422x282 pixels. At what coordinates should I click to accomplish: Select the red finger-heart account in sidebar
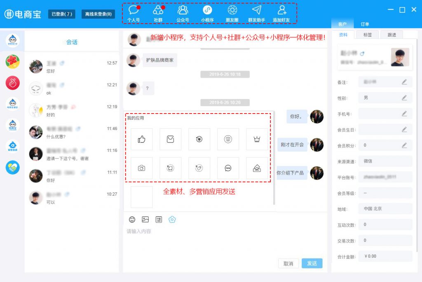tap(13, 83)
